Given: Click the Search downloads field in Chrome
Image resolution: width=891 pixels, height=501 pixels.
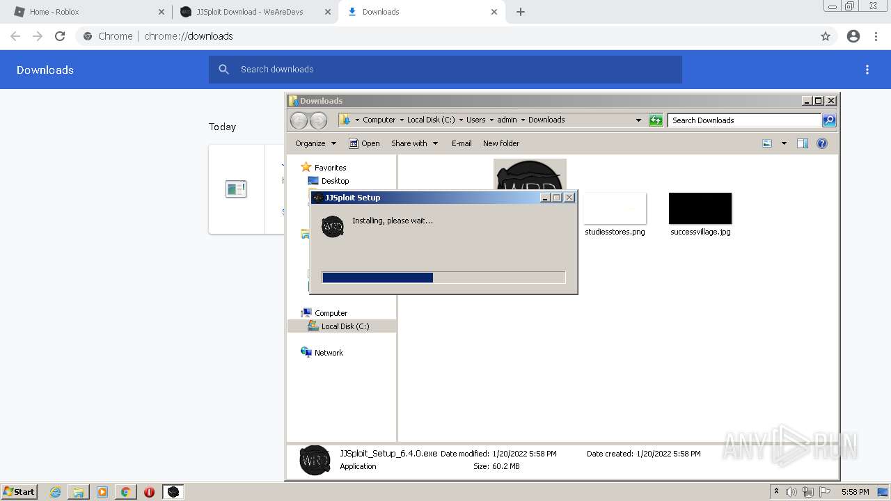Looking at the screenshot, I should (445, 70).
